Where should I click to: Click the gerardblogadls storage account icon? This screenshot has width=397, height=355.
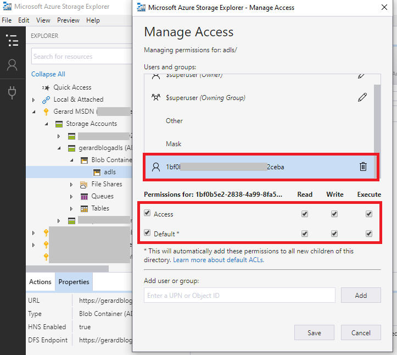pyautogui.click(x=71, y=148)
